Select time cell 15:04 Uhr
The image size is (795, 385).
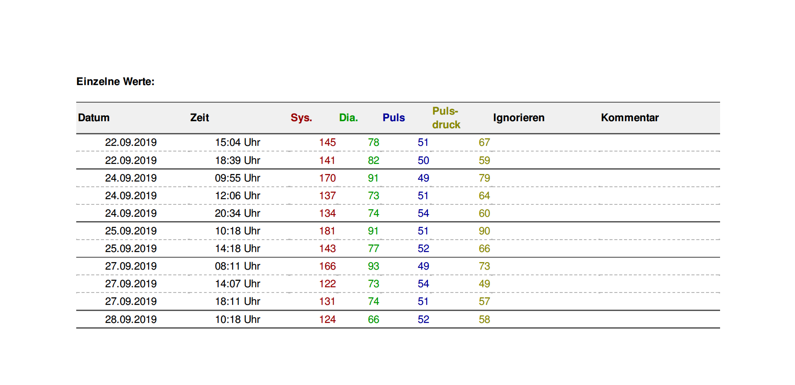pyautogui.click(x=238, y=142)
